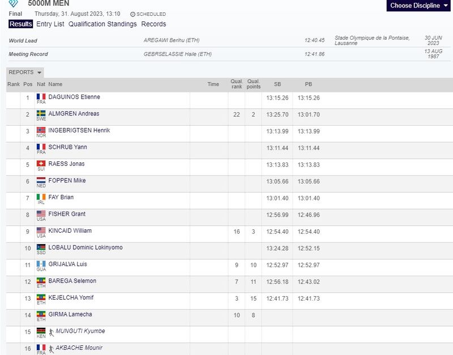Click the Ireland flag beside FAY Brian
The image size is (453, 355).
coord(41,197)
